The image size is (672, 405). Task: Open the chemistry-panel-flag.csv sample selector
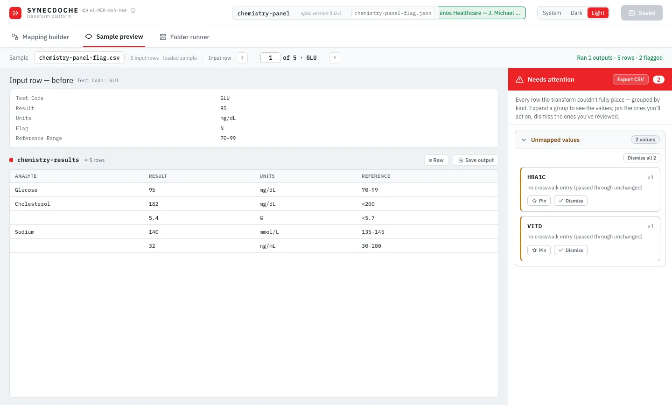(79, 58)
